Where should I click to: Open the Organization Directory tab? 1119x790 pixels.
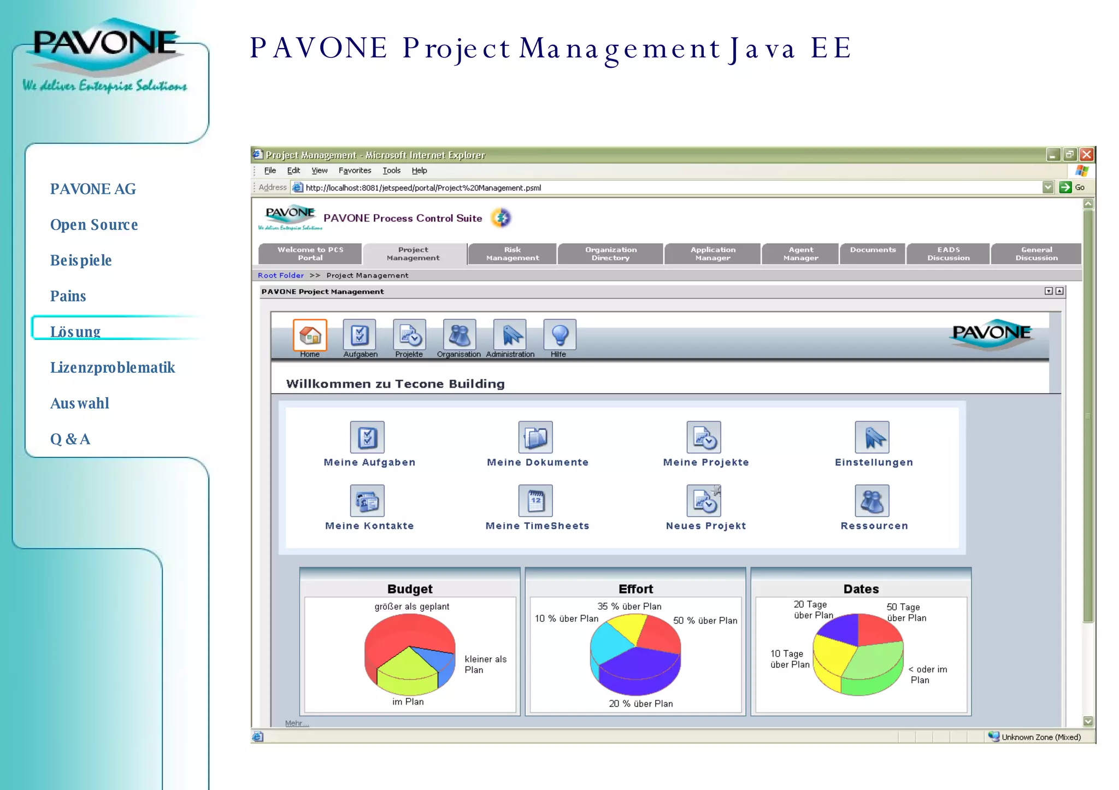[x=610, y=253]
